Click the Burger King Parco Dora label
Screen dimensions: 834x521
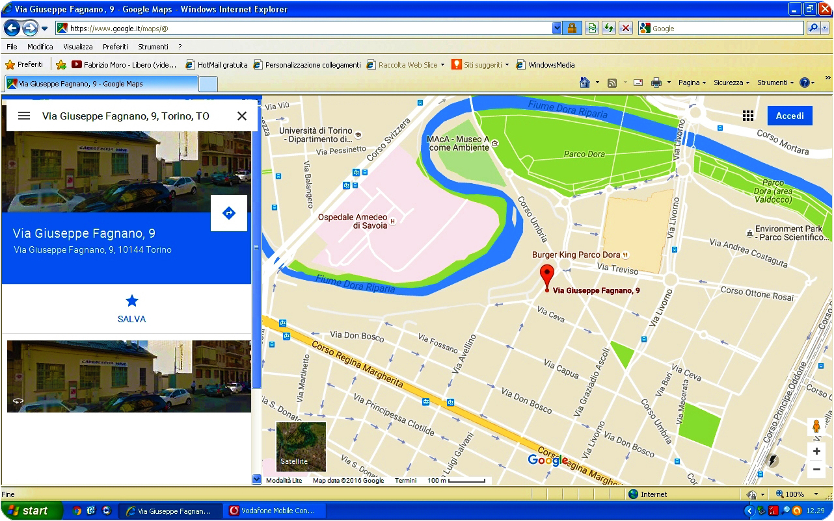click(576, 255)
